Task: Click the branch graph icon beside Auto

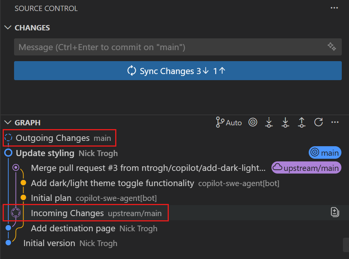Action: (x=220, y=122)
